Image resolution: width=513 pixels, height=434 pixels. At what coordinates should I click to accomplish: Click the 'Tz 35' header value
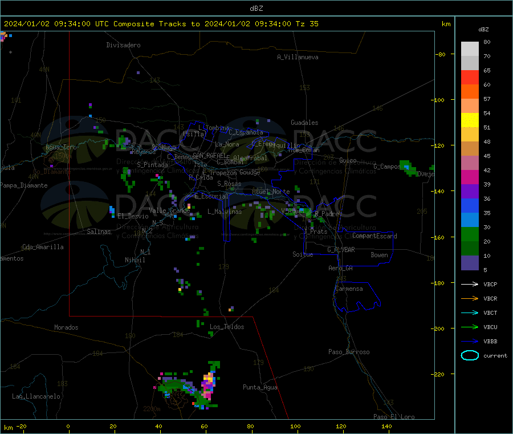point(307,24)
